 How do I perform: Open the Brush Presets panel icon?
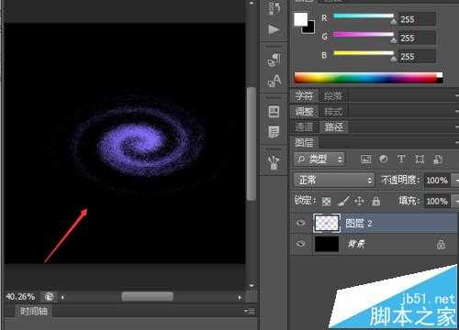click(274, 162)
